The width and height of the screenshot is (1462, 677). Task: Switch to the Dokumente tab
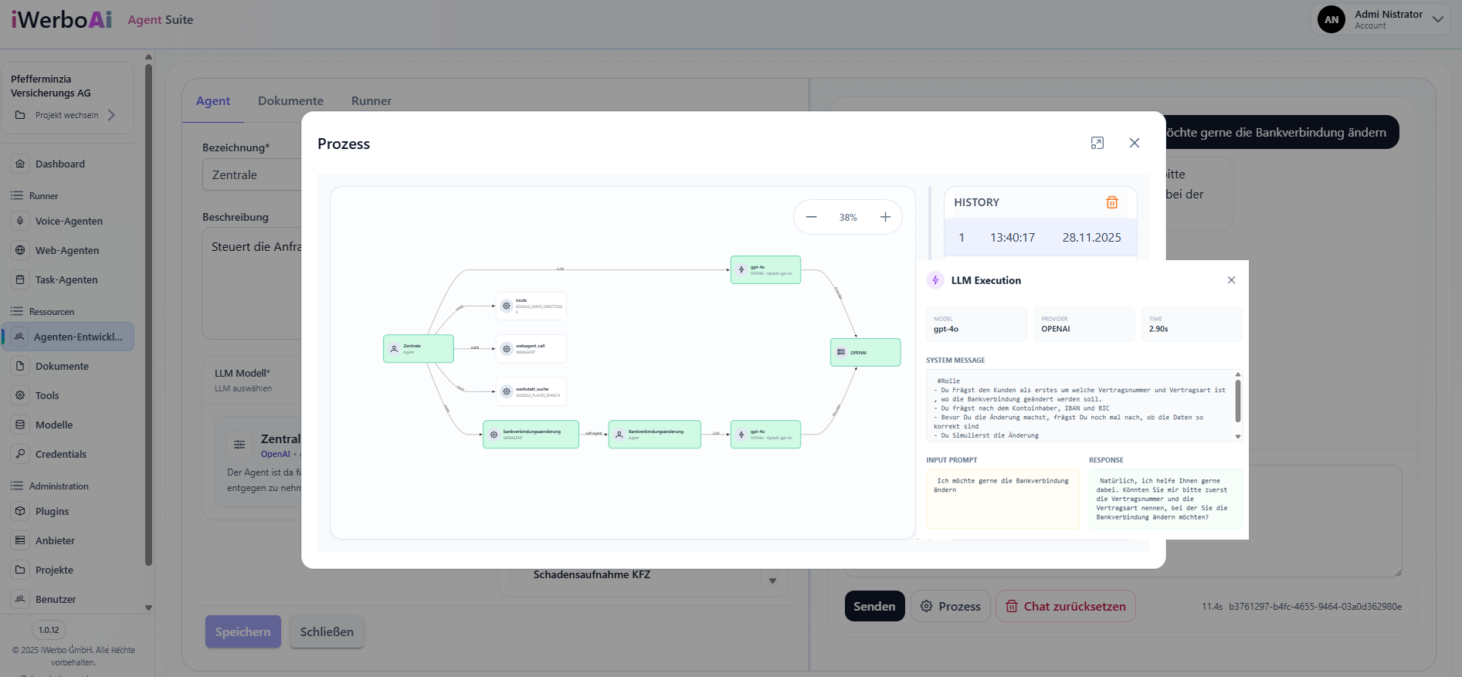(x=290, y=101)
